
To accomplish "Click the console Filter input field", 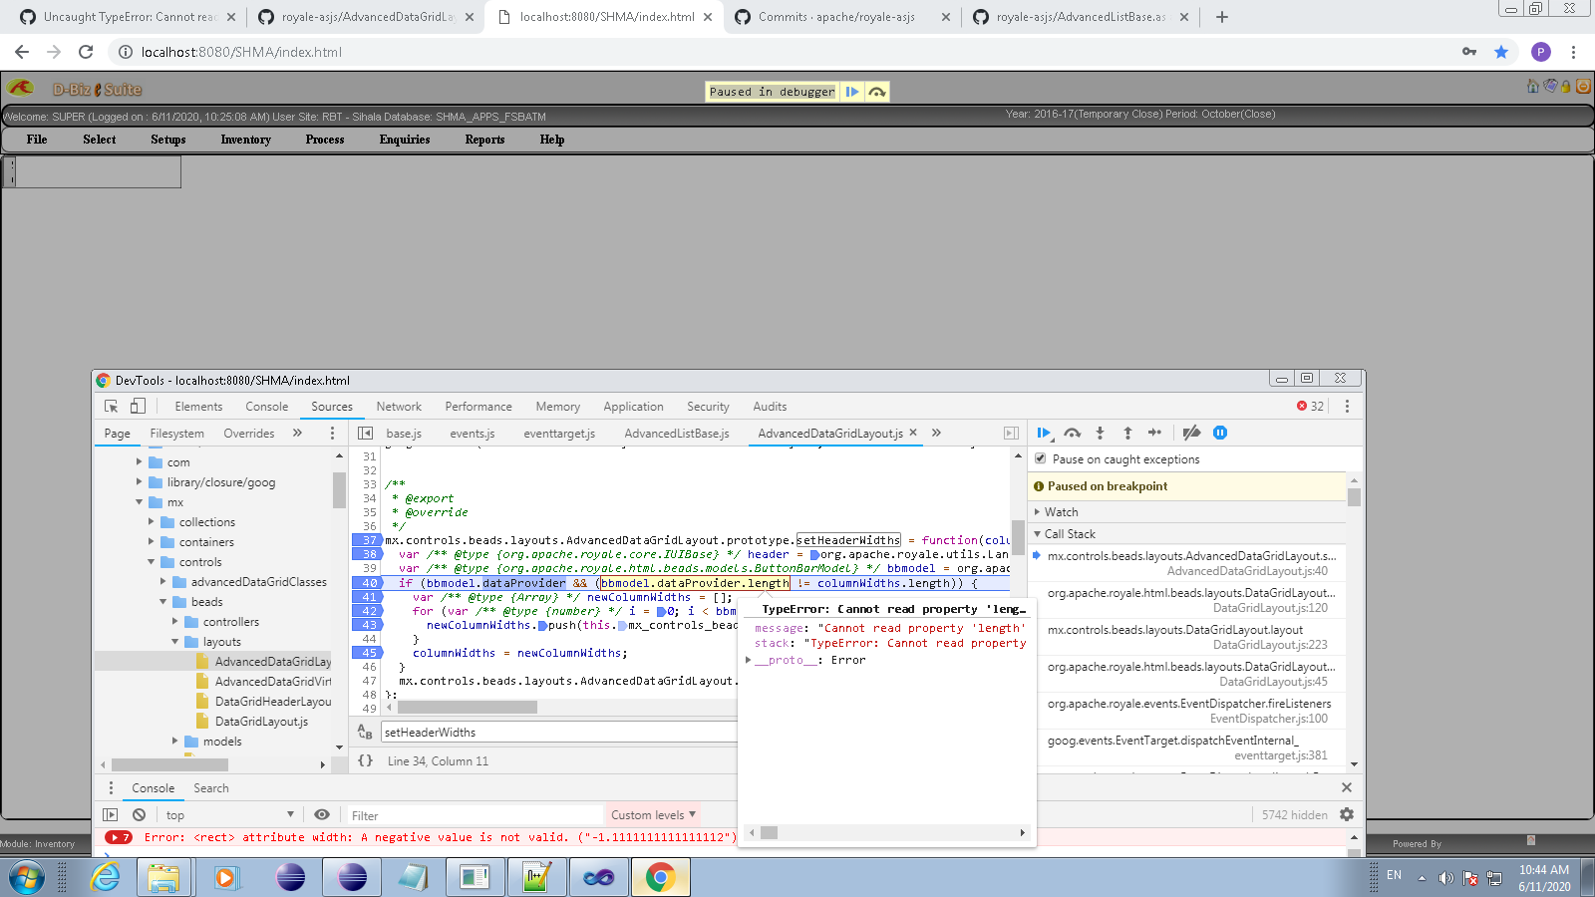I will (x=474, y=815).
